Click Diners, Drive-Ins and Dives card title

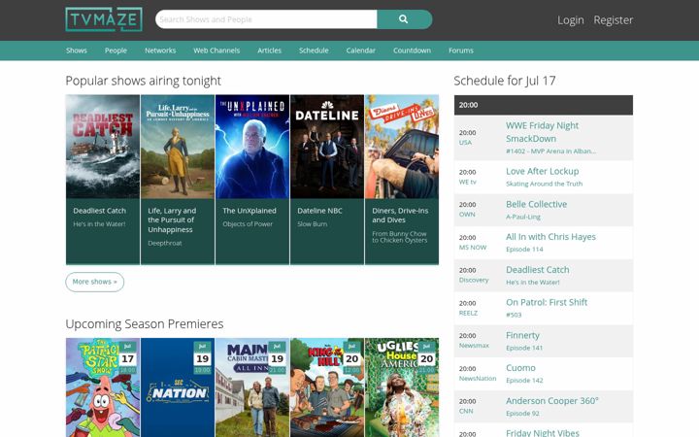400,215
